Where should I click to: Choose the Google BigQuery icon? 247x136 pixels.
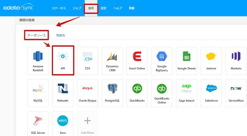(x=162, y=56)
